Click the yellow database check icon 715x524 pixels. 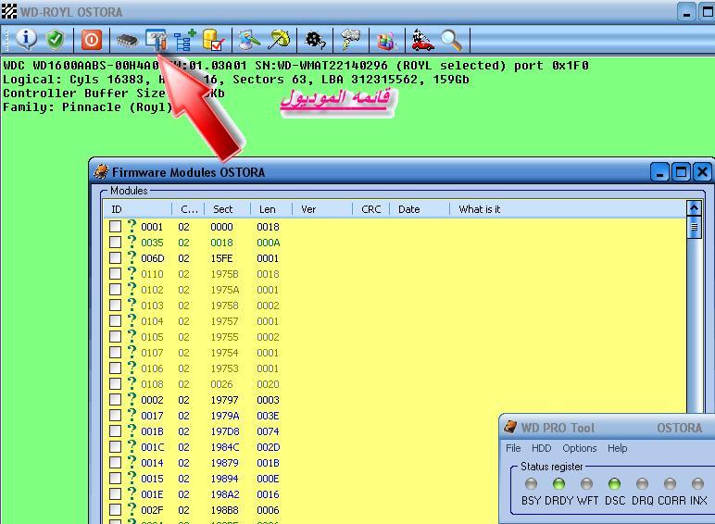point(213,40)
